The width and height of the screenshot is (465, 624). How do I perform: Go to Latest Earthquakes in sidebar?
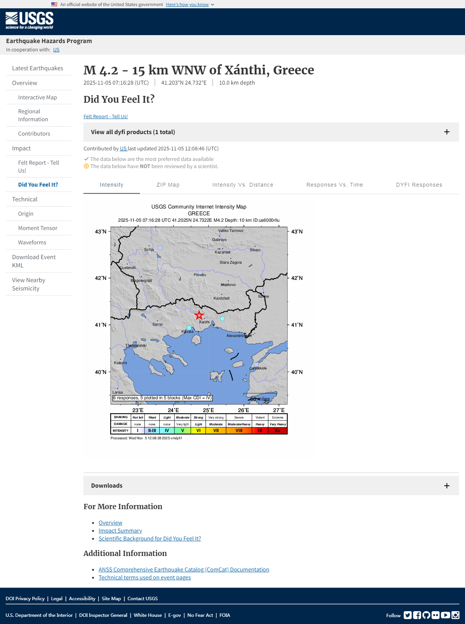tap(38, 68)
